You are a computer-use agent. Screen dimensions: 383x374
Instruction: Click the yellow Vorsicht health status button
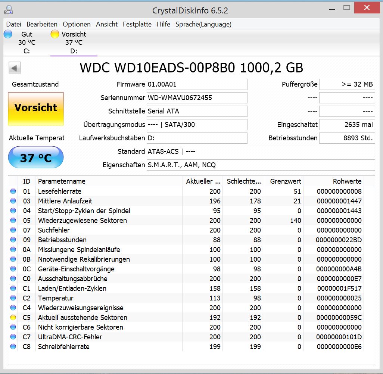(x=36, y=109)
